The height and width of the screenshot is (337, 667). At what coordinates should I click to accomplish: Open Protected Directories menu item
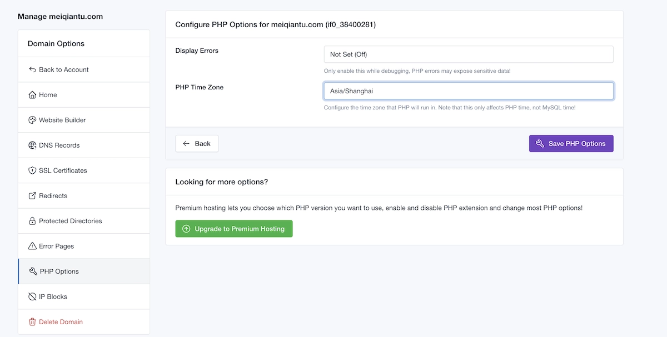pos(70,222)
